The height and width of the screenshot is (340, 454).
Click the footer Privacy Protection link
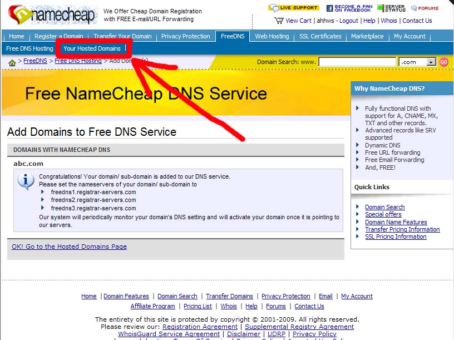pos(286,296)
